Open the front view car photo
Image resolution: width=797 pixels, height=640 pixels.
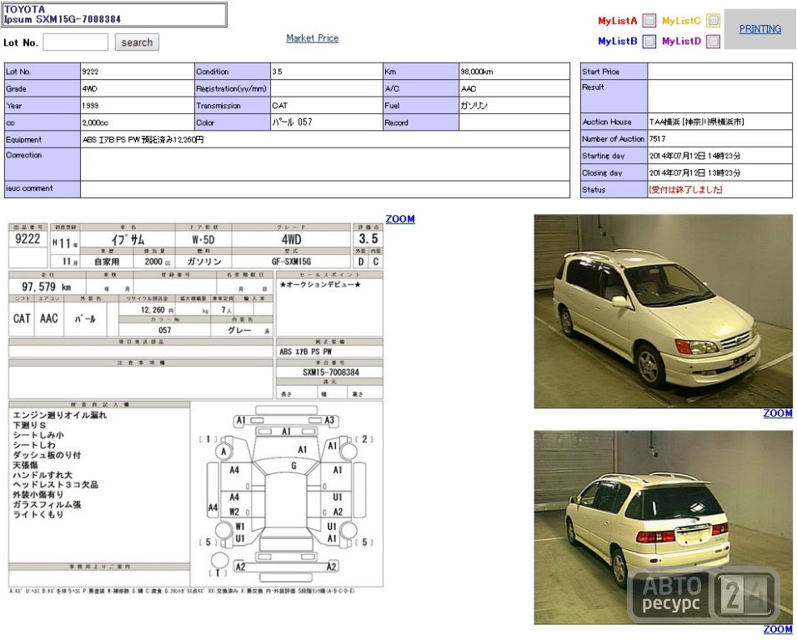pos(663,311)
